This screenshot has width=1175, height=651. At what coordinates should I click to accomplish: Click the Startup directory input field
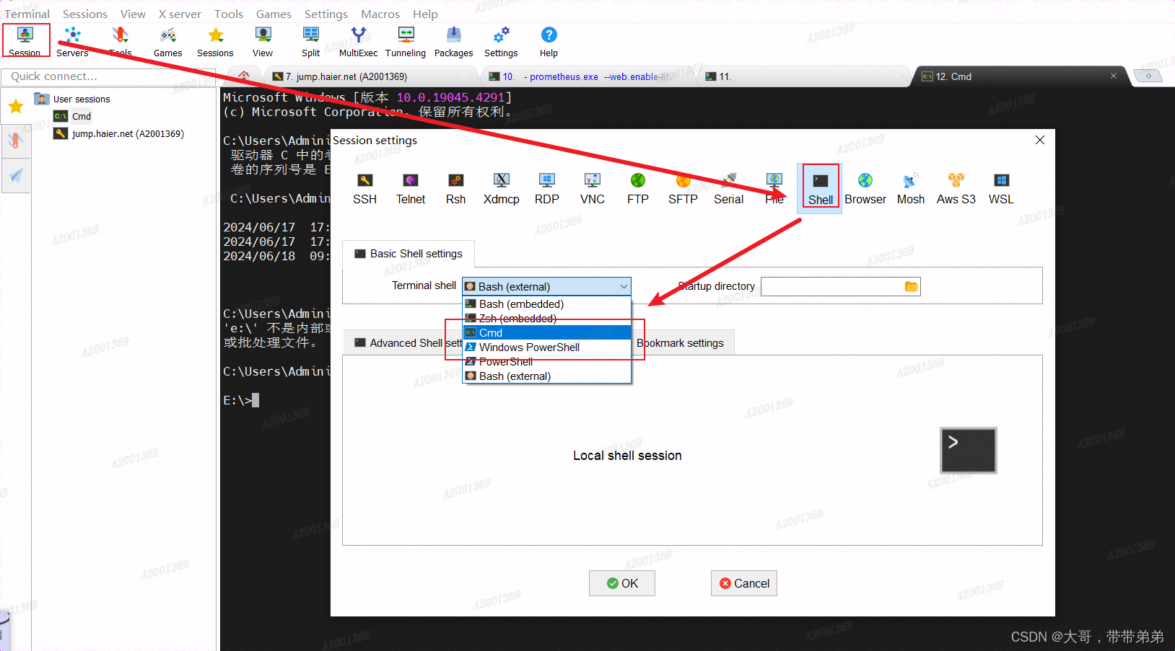832,286
